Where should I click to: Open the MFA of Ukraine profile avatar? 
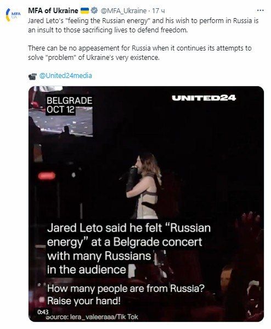click(x=13, y=15)
